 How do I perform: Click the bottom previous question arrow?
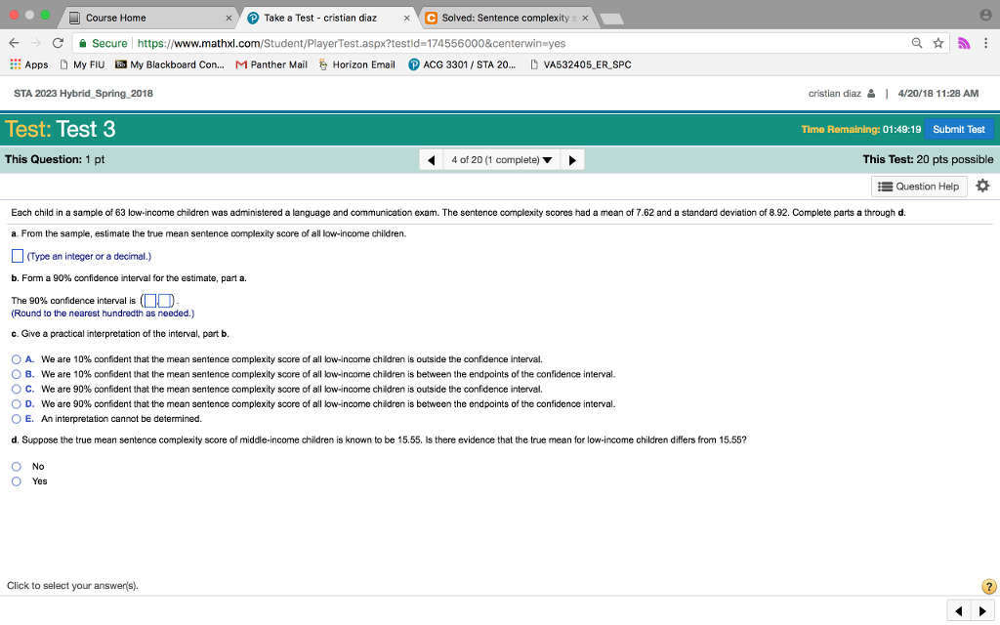point(959,611)
